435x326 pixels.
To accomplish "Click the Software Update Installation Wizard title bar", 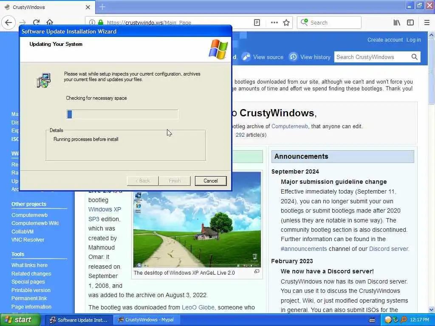I will click(126, 31).
